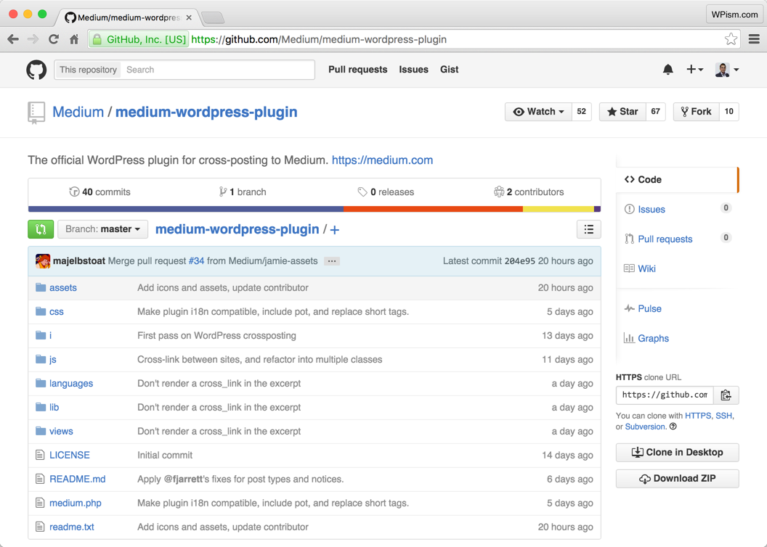The height and width of the screenshot is (547, 767).
Task: Open the Wiki tab
Action: click(640, 268)
